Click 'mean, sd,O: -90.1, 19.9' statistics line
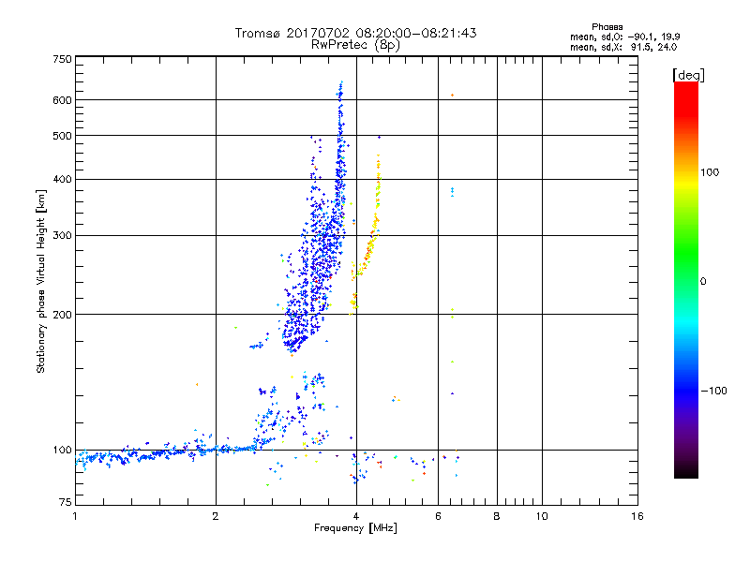This screenshot has width=750, height=562. pyautogui.click(x=625, y=37)
